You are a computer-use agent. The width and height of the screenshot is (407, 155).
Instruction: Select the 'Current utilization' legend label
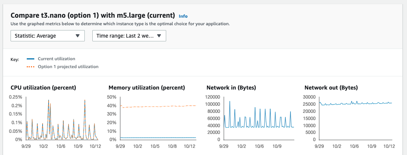[x=56, y=59]
